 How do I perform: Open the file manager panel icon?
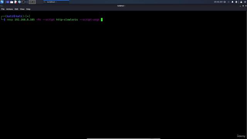tap(12, 2)
